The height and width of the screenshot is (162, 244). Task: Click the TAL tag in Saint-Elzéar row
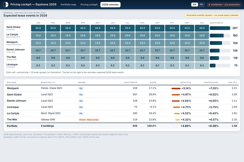coord(81,94)
